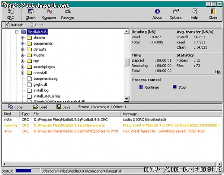Sort log by Type column
224x175 pixels.
tap(26, 114)
